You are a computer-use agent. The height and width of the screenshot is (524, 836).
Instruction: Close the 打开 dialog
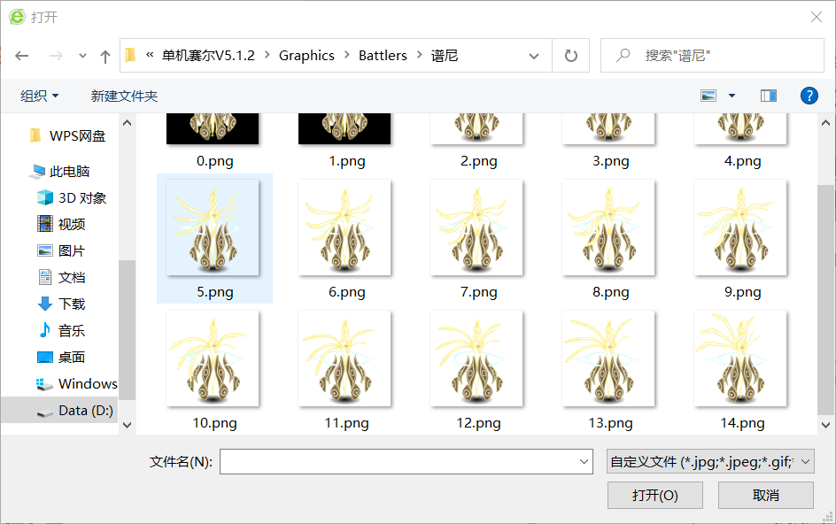tap(817, 17)
